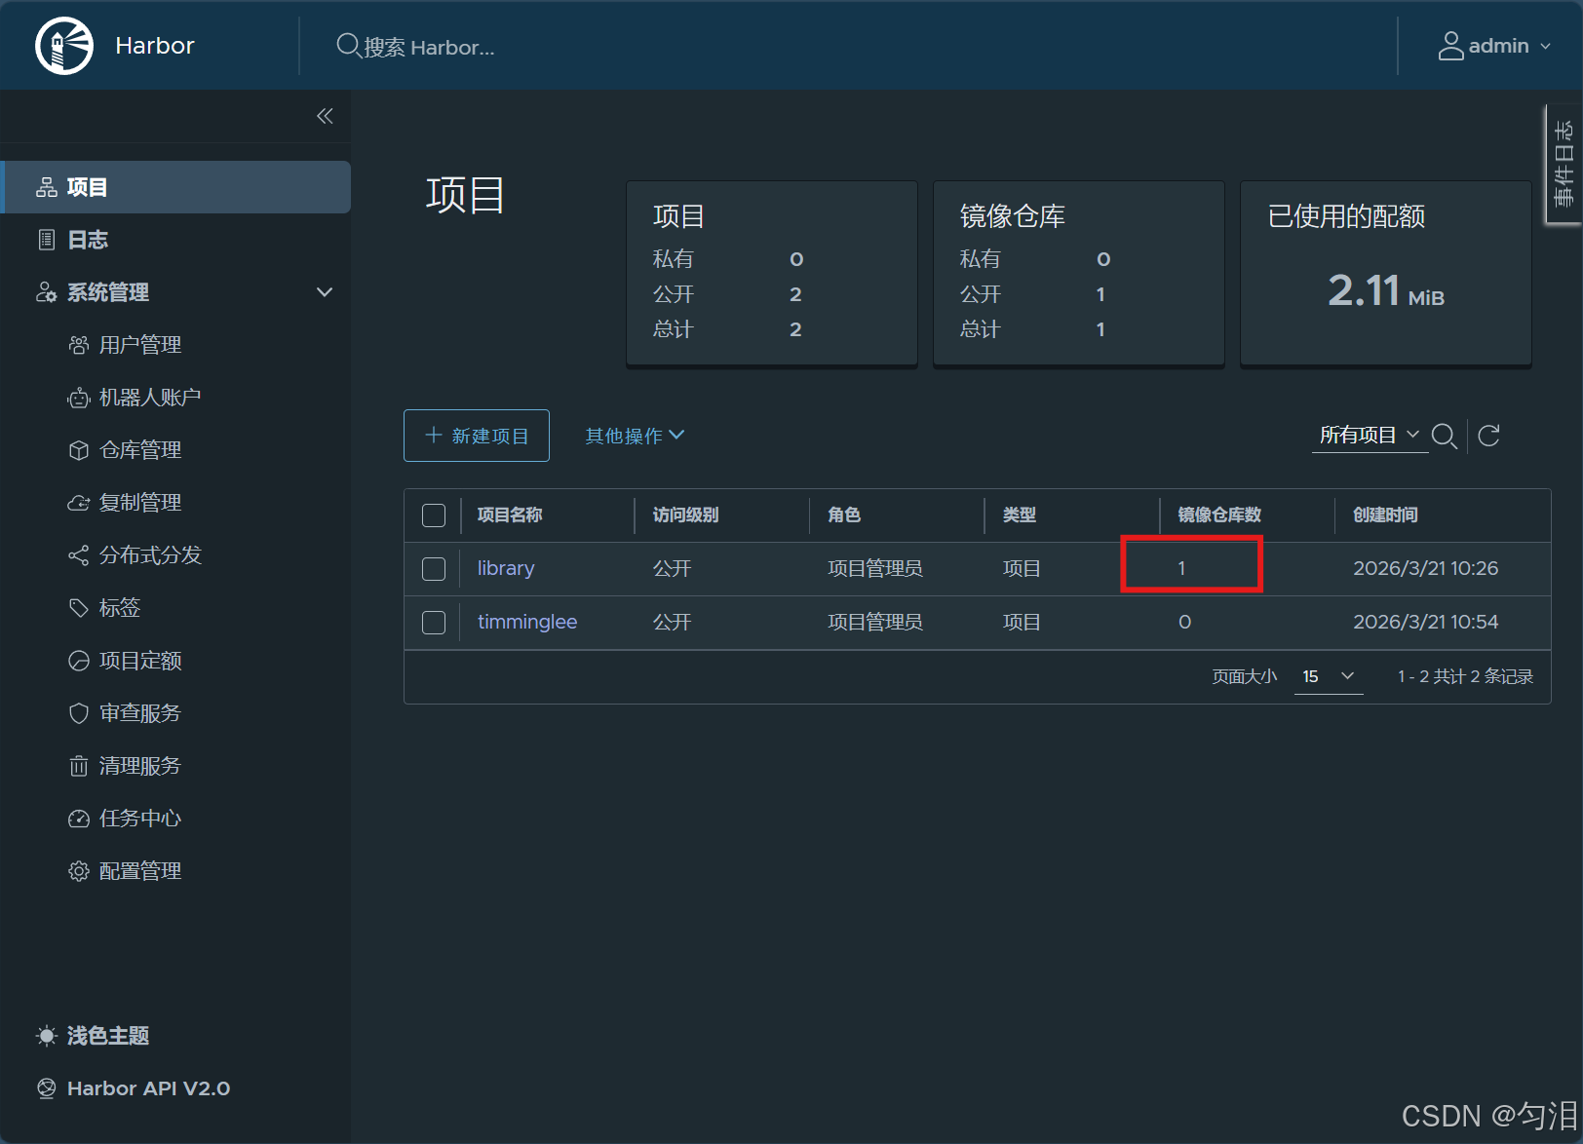The image size is (1583, 1144).
Task: Click the 机器人账户 robot icon
Action: pyautogui.click(x=79, y=398)
